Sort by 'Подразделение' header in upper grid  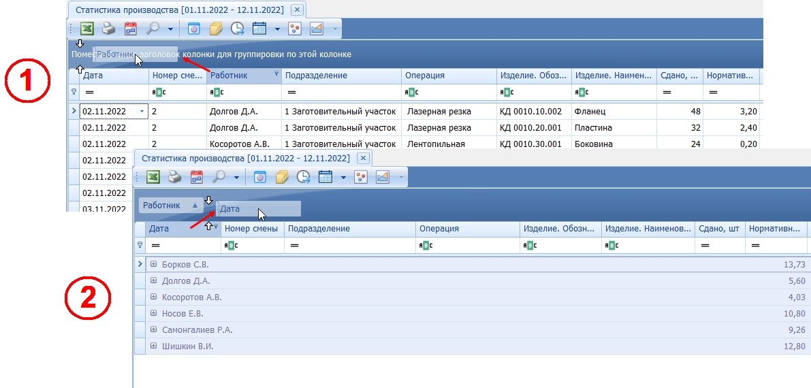(341, 76)
